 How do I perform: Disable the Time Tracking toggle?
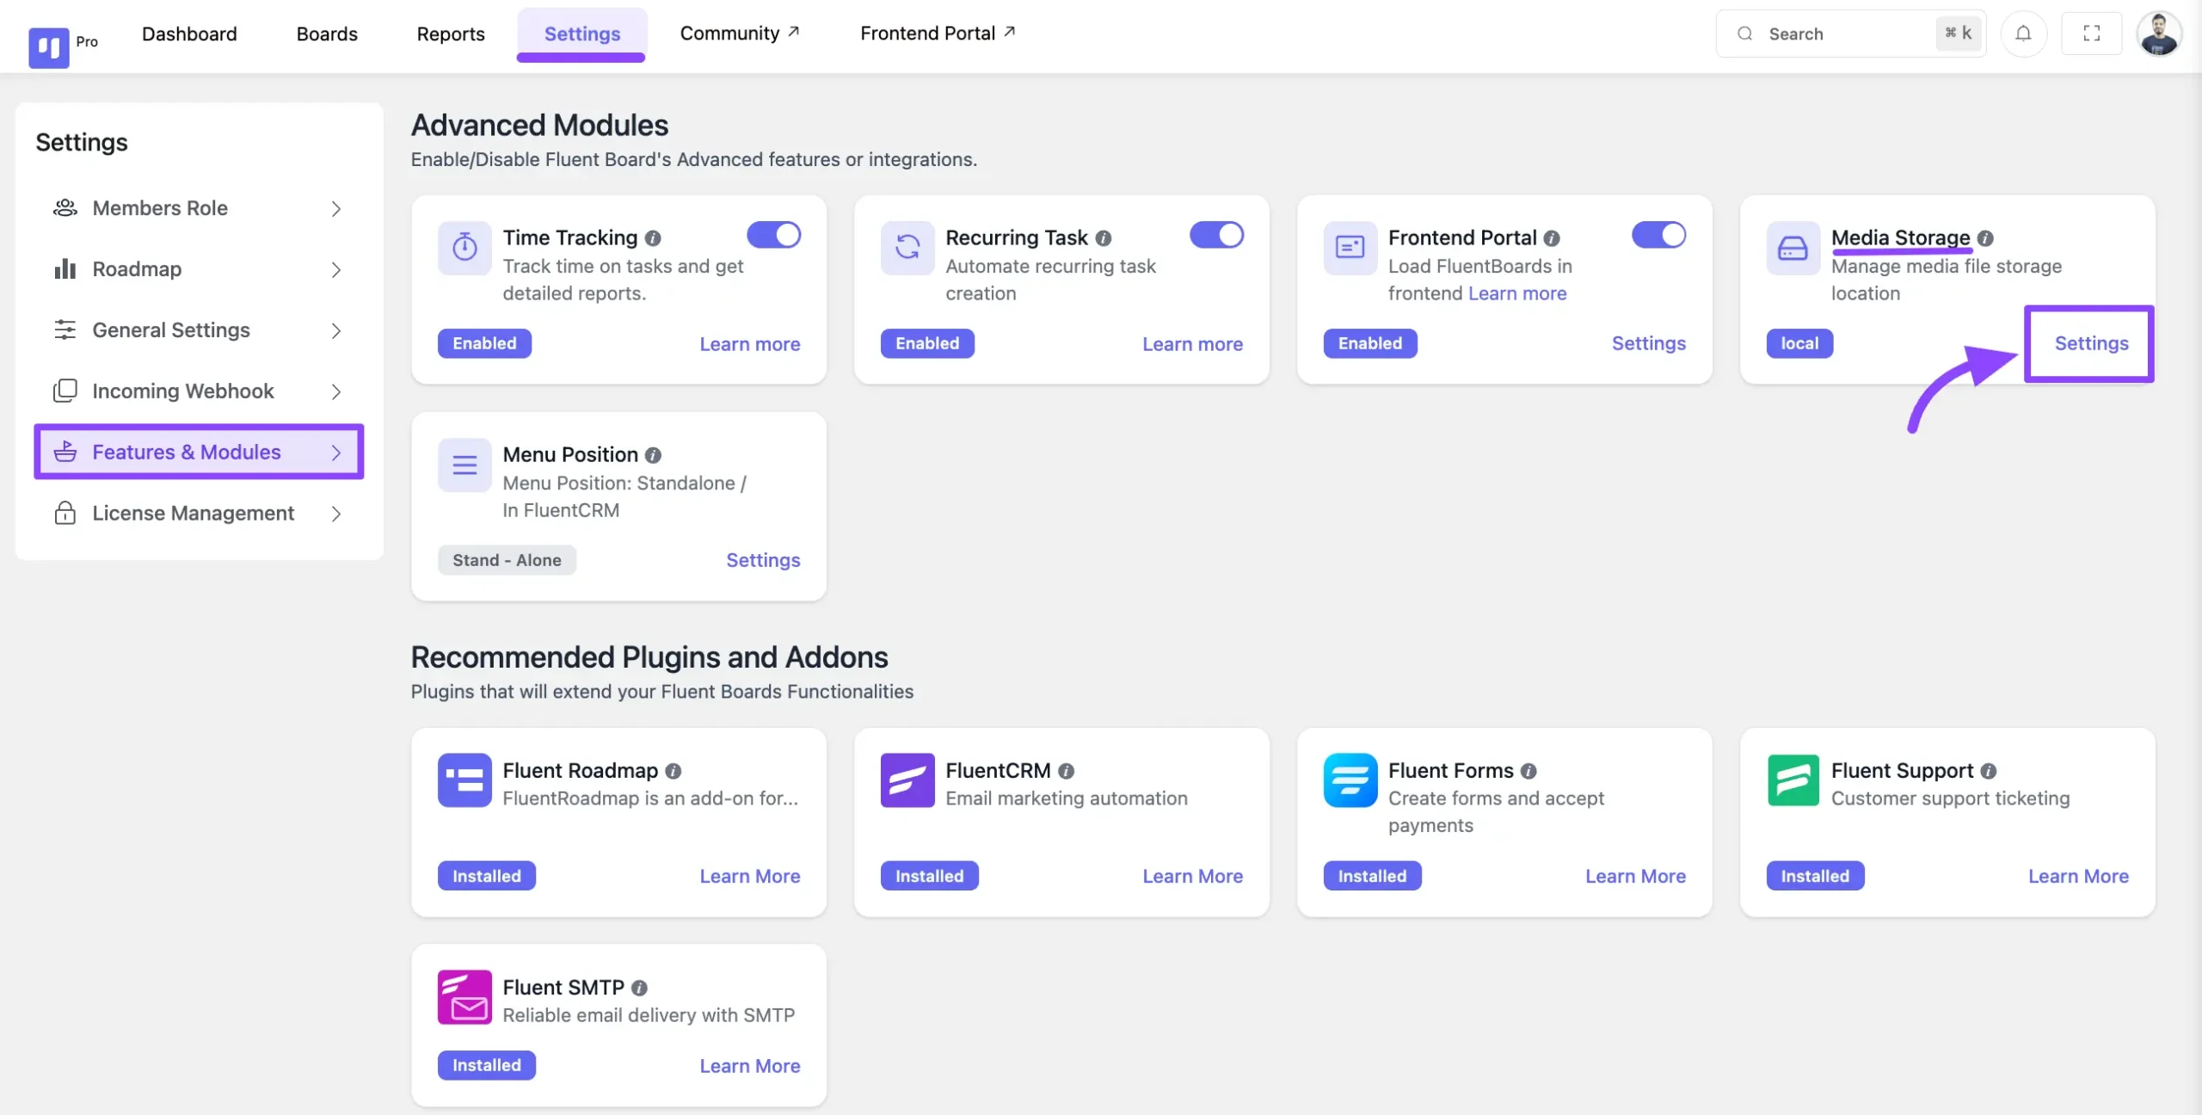[x=773, y=235]
